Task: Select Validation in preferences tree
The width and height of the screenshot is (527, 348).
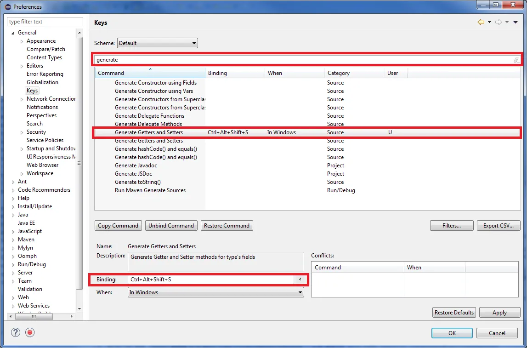Action: point(30,289)
